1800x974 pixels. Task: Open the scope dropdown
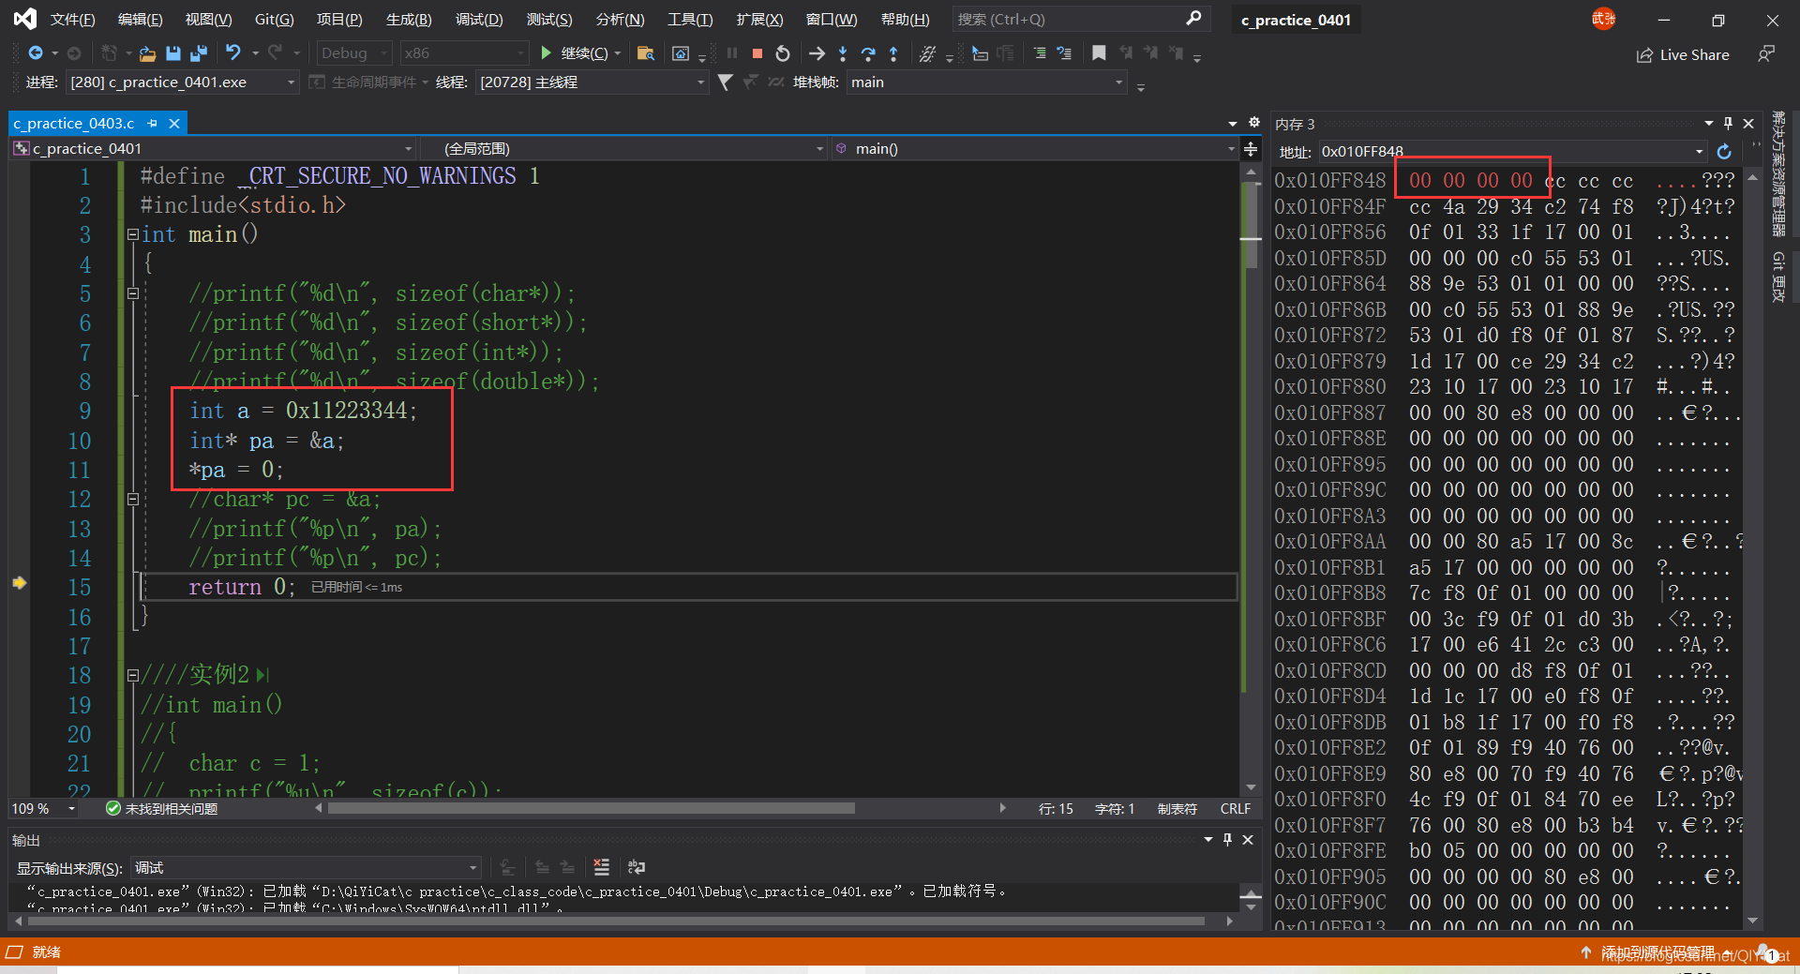tap(622, 149)
